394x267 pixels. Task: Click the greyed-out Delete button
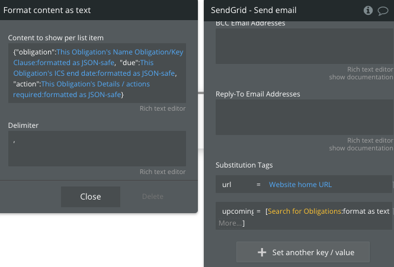pos(153,197)
